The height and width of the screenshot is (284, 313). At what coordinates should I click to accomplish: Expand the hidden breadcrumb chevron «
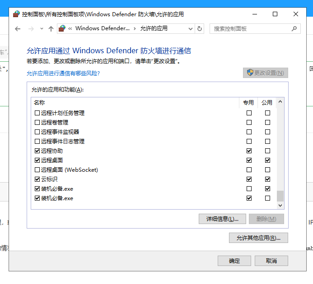70,29
